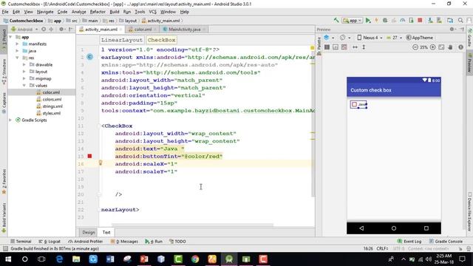This screenshot has height=266, width=473.
Task: Open the Windows Start menu
Action: [x=8, y=259]
